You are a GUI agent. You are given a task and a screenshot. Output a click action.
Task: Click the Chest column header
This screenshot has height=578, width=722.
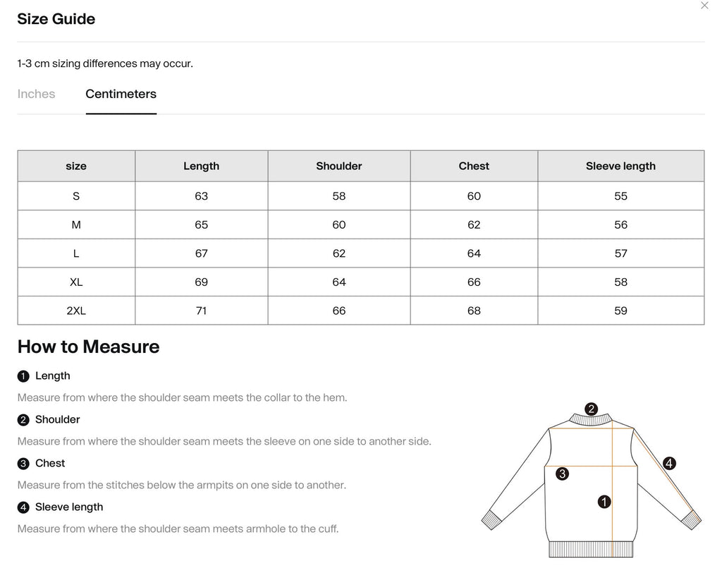point(473,166)
